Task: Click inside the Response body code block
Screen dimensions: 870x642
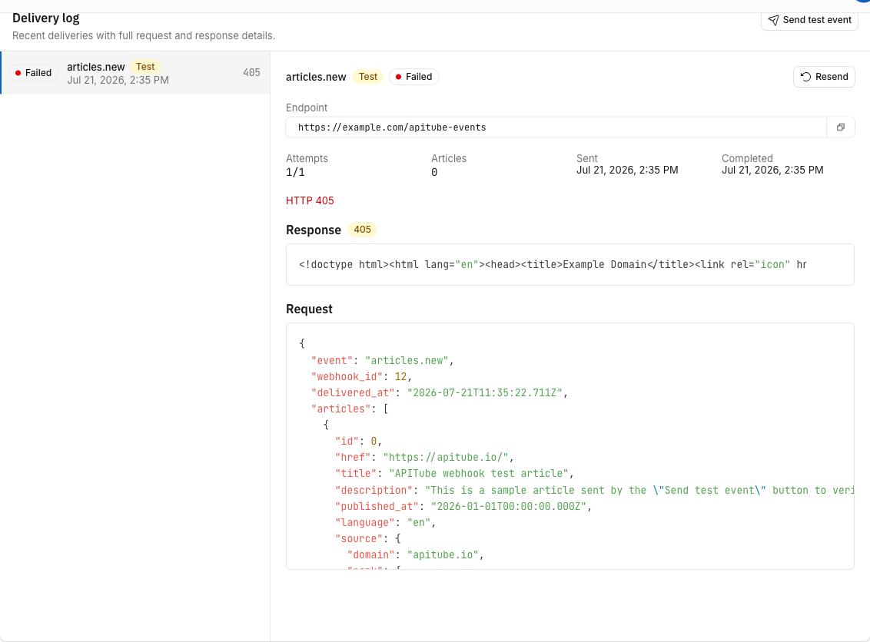Action: [569, 264]
